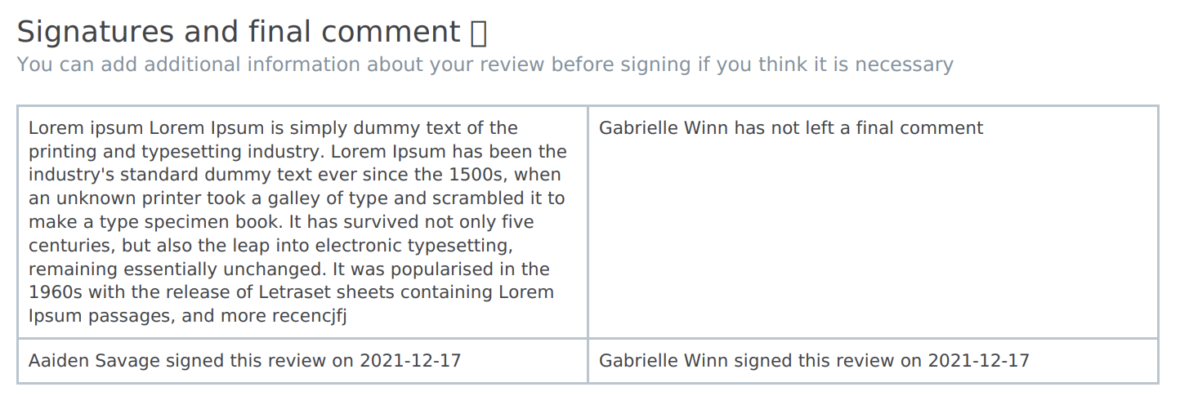Click the name 'Aaiden Savage' in signature
Screen dimensions: 1180x405
(94, 361)
